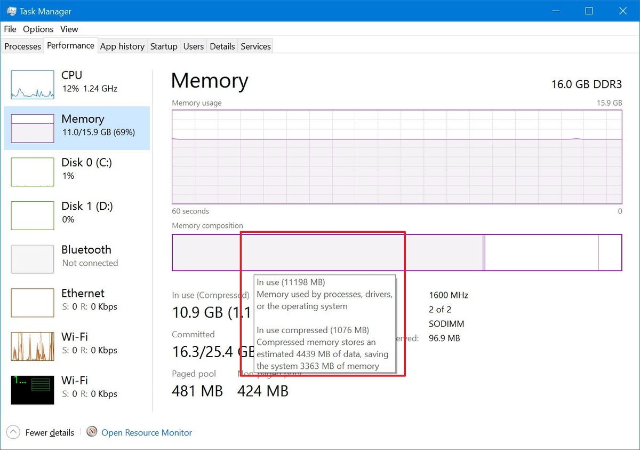This screenshot has width=640, height=450.
Task: Open the Resource Monitor icon
Action: [x=91, y=432]
